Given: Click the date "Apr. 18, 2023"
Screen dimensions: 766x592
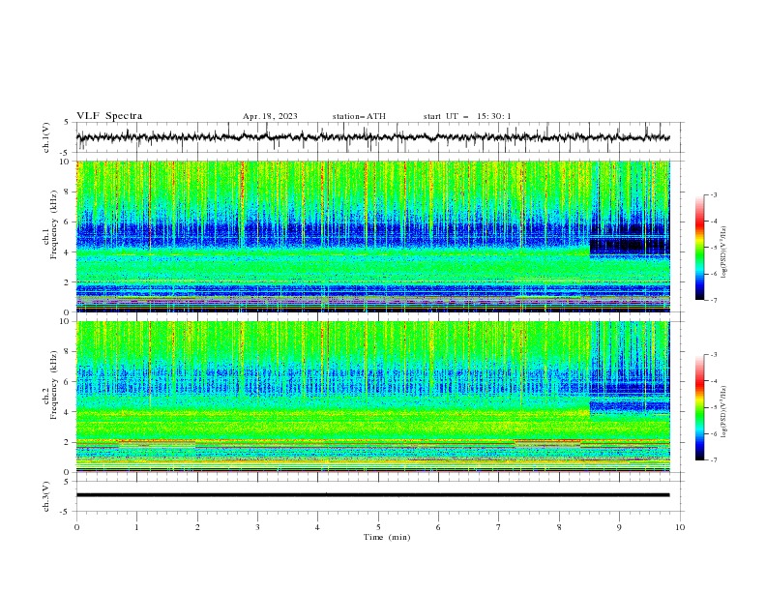Looking at the screenshot, I should (x=270, y=116).
